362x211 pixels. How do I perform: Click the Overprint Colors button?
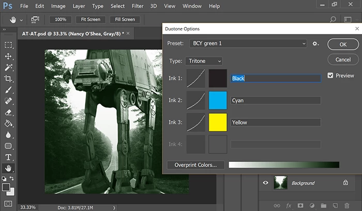[x=195, y=165]
